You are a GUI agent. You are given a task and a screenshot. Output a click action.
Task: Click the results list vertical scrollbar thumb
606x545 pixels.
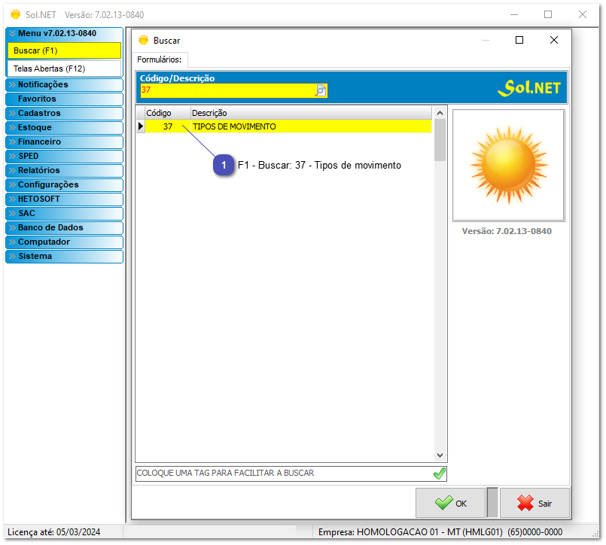[x=440, y=139]
